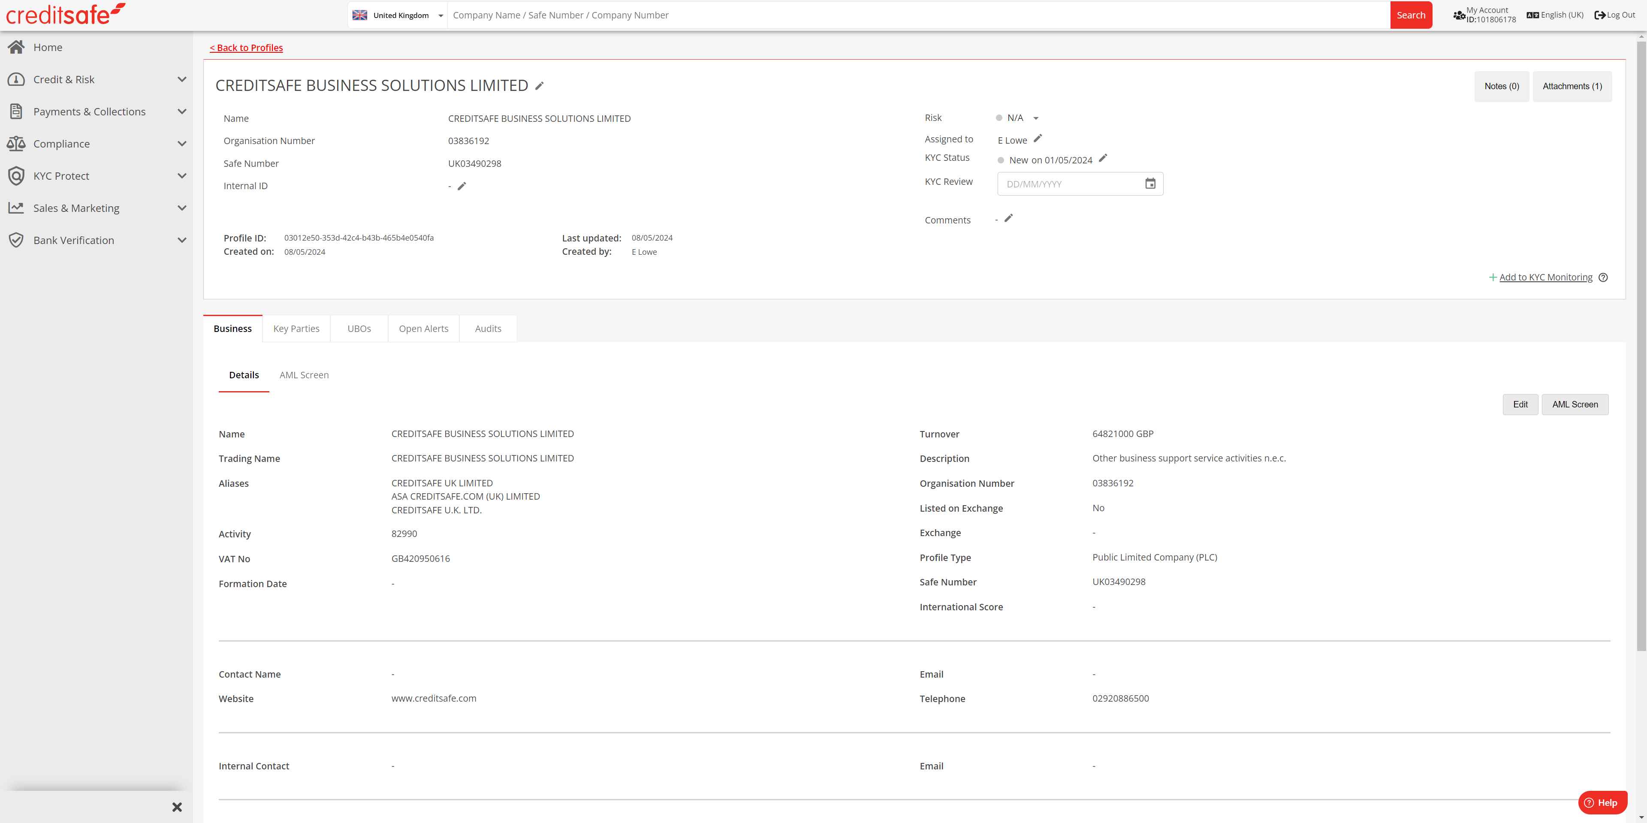Expand the Compliance menu chevron

coord(181,144)
